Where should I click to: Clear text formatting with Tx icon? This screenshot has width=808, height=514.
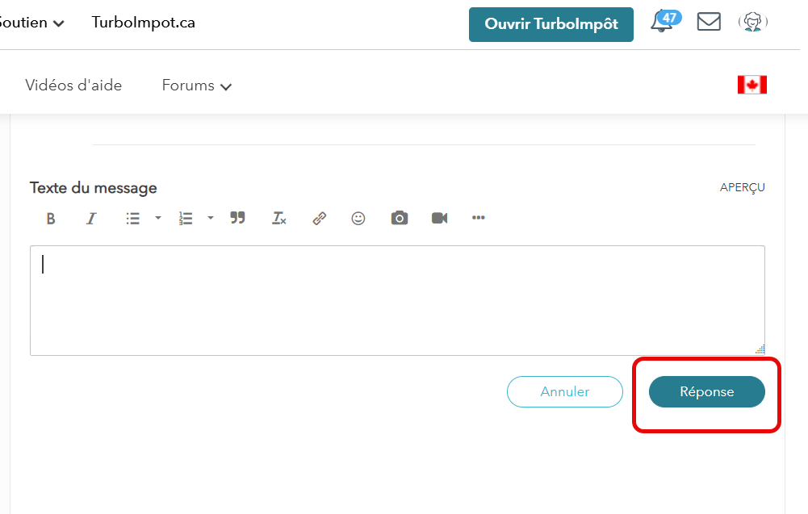278,219
